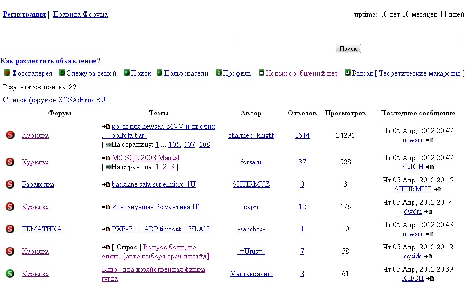This screenshot has height=286, width=466.
Task: Open topic MS SQL 2008 Manual
Action: [x=146, y=158]
